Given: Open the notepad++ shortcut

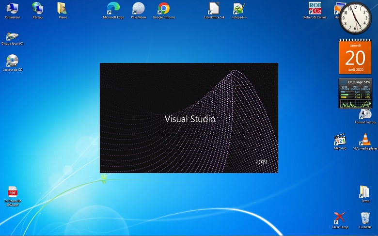Looking at the screenshot, I should [239, 10].
